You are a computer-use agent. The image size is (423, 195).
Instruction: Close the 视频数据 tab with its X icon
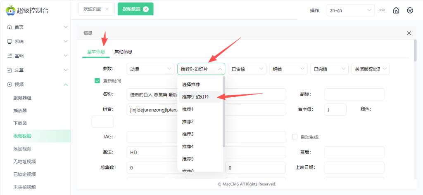145,9
